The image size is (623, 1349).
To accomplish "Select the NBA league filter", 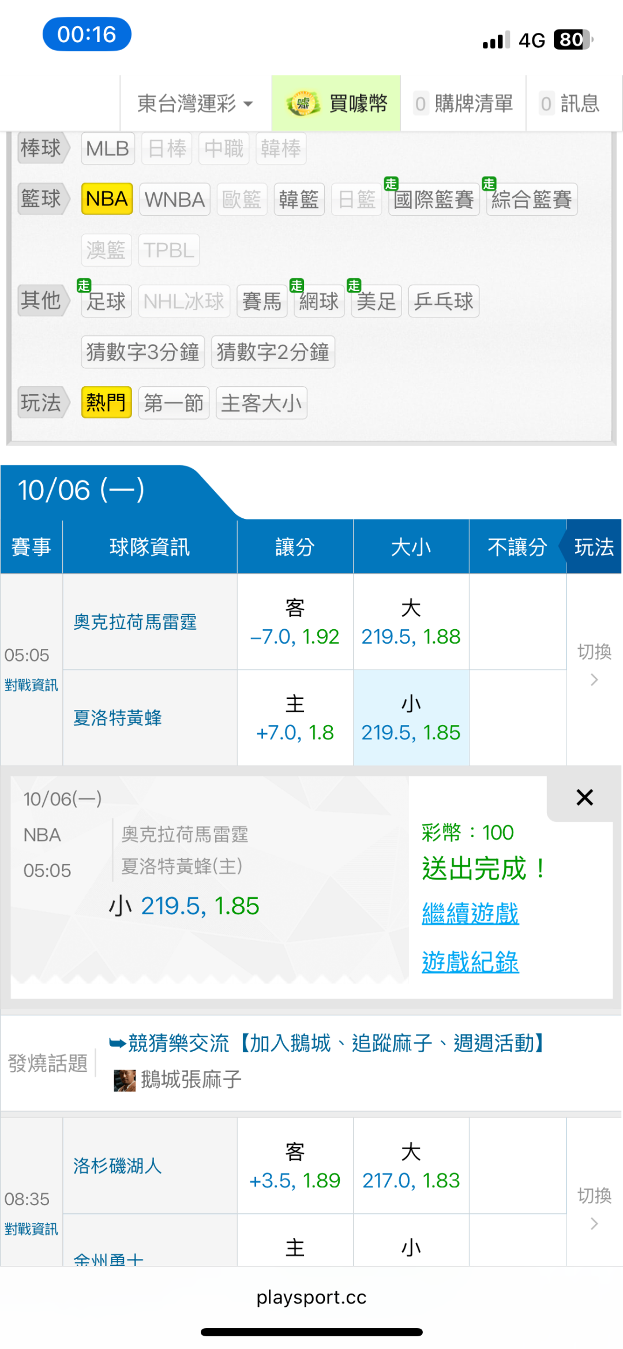I will pyautogui.click(x=107, y=199).
